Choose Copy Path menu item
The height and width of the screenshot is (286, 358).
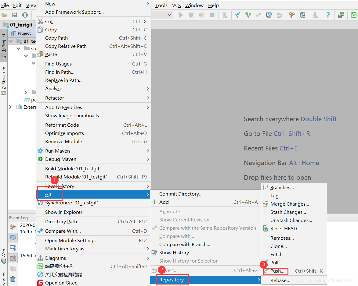[93, 38]
